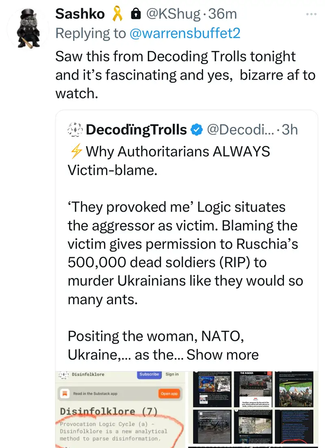Open the @KShug handle link
Image resolution: width=325 pixels, height=448 pixels.
click(173, 14)
